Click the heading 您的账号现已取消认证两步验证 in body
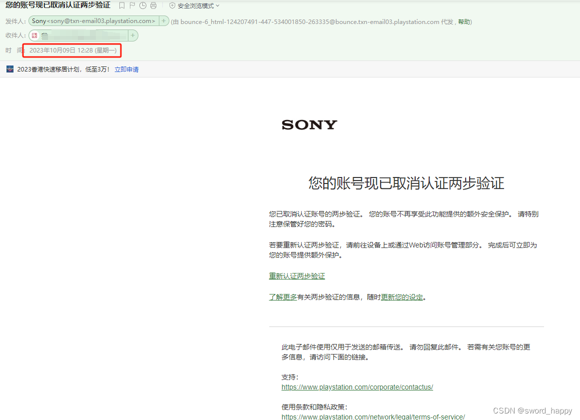The width and height of the screenshot is (580, 420). (x=407, y=183)
